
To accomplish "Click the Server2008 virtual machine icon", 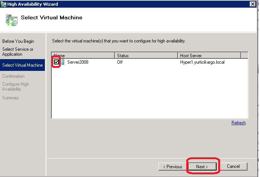I will pyautogui.click(x=63, y=62).
